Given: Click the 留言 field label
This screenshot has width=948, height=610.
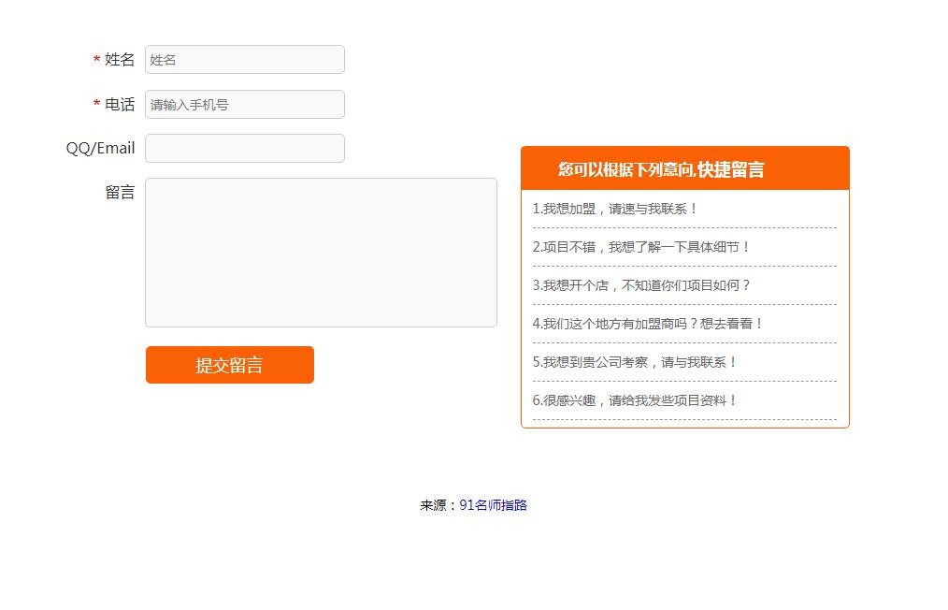Looking at the screenshot, I should click(119, 193).
